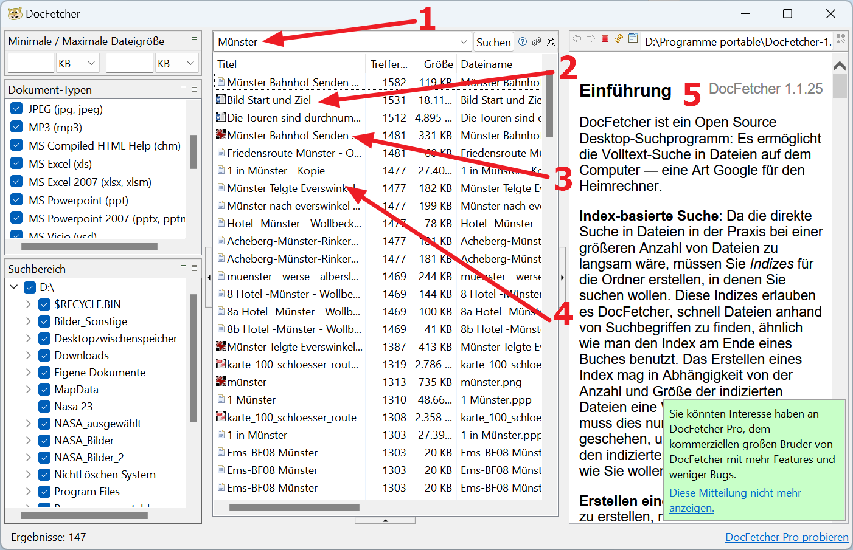Uncheck the MP3 (mp3) document type
The image size is (853, 550).
[17, 128]
